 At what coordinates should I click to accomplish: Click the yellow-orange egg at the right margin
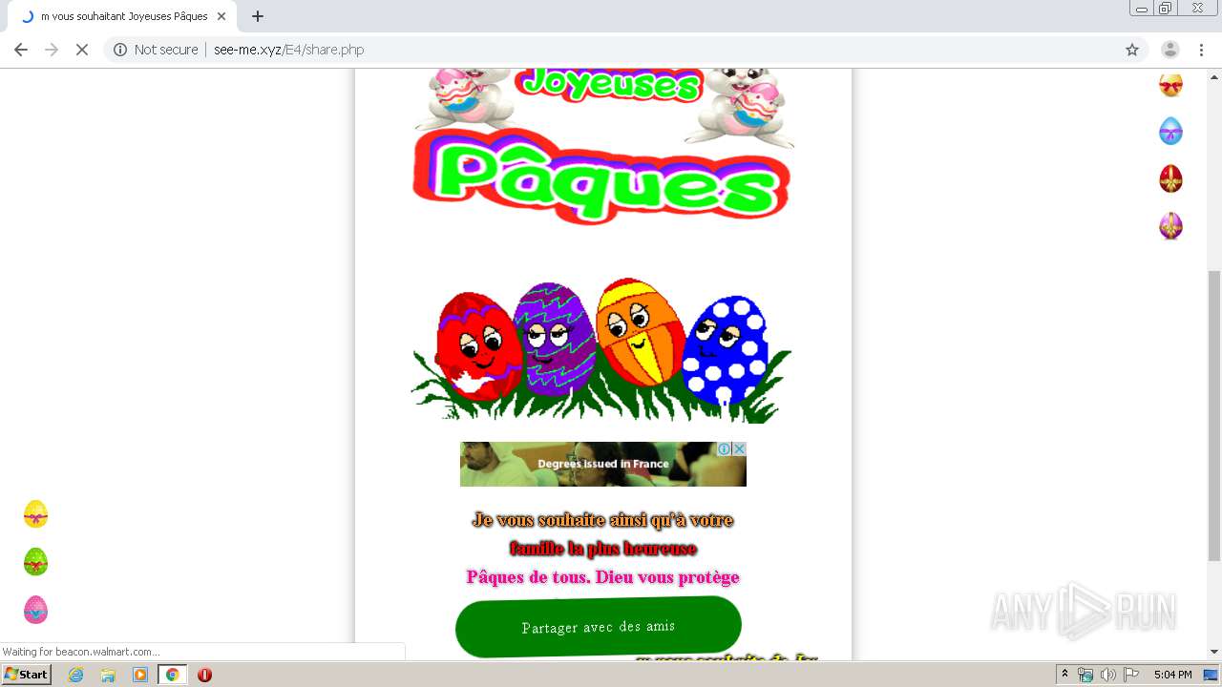pyautogui.click(x=1170, y=85)
